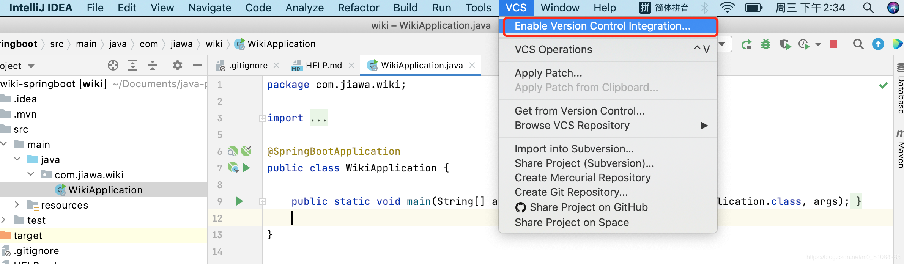904x264 pixels.
Task: Click Expand All icon in Project panel
Action: (132, 66)
